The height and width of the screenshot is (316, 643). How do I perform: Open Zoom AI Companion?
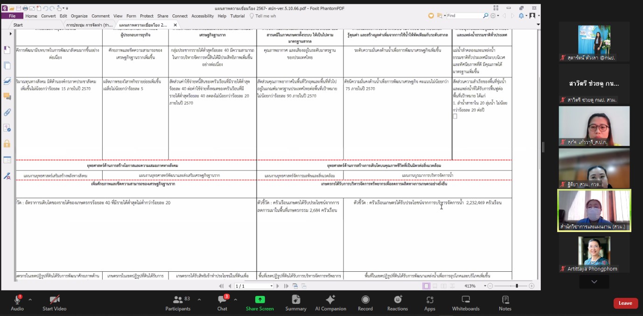click(330, 303)
